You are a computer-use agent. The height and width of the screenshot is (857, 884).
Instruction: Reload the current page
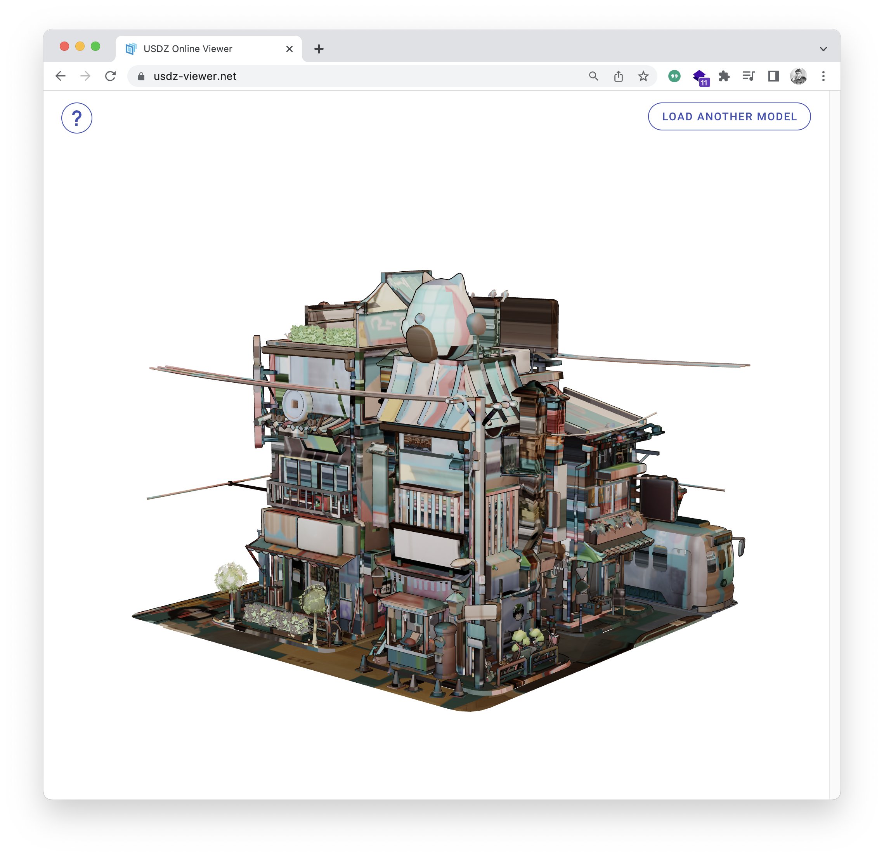(111, 76)
